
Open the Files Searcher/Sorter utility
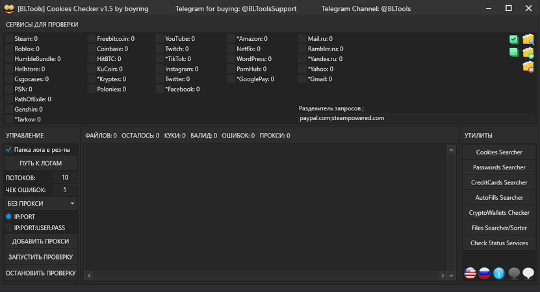click(499, 228)
